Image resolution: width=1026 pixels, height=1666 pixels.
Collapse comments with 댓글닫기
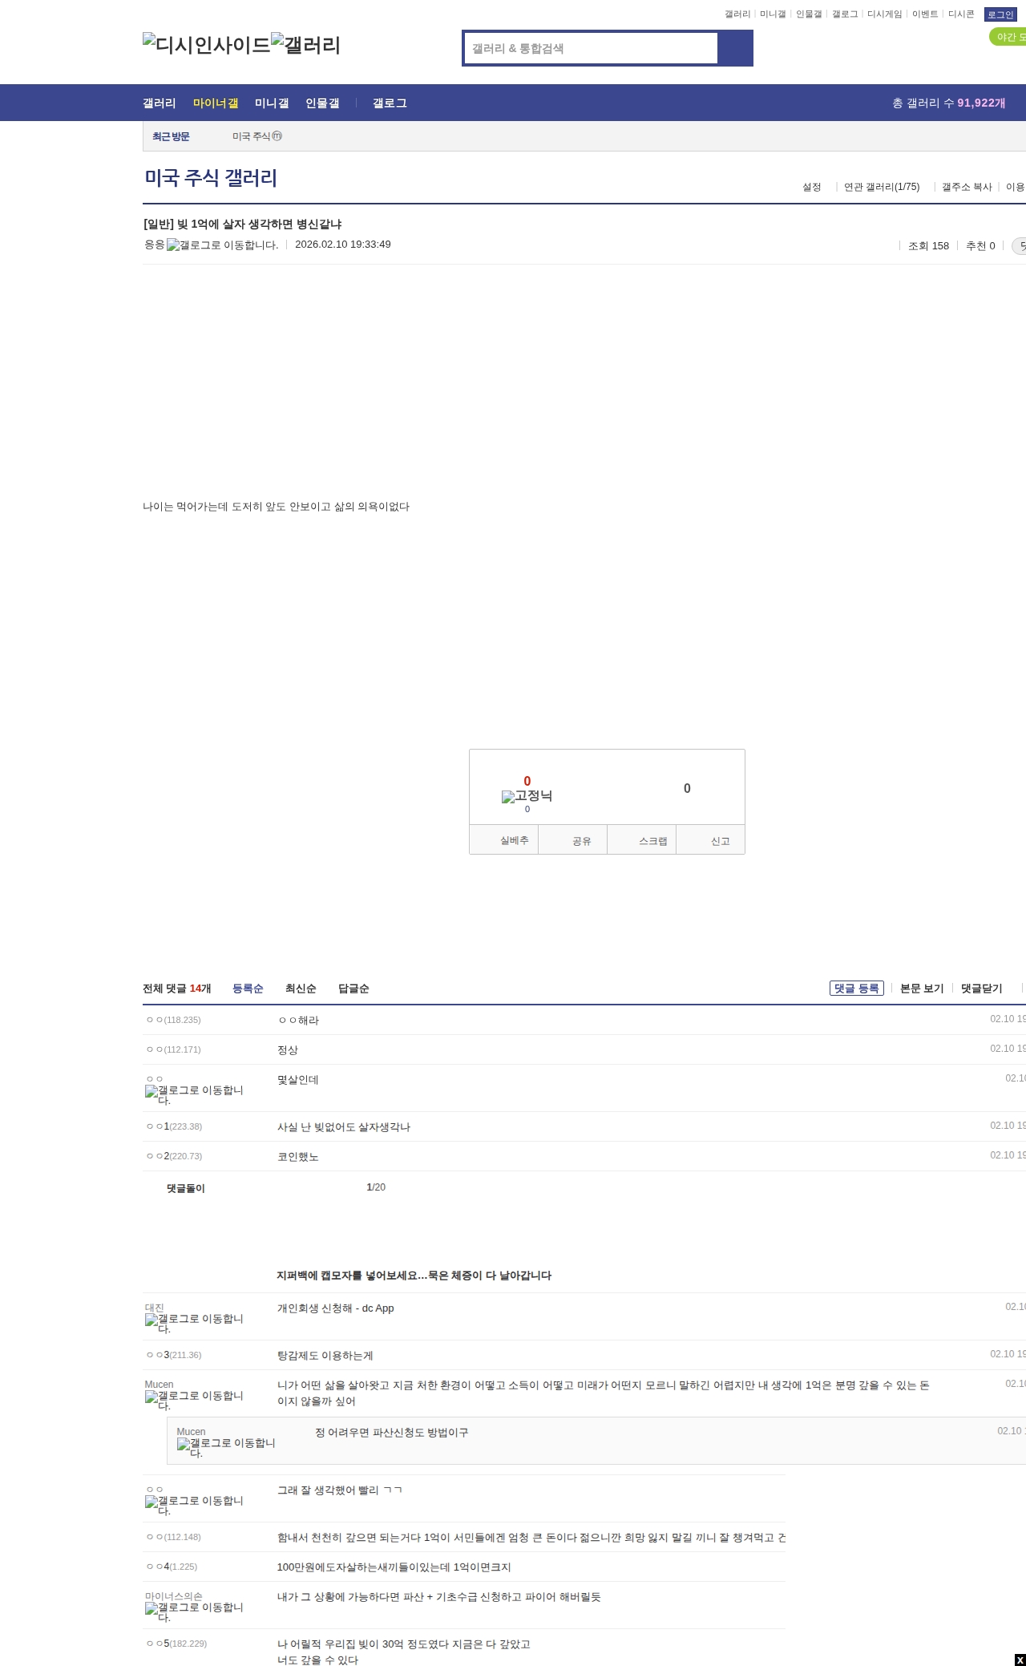point(982,989)
